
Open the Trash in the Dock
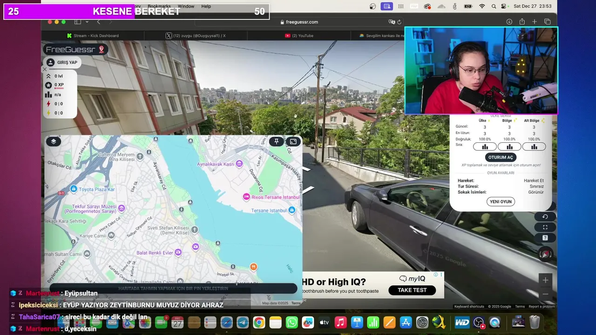pyautogui.click(x=535, y=322)
